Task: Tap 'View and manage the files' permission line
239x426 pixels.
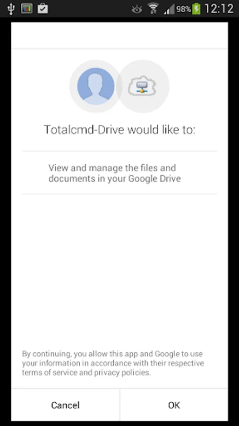Action: click(x=112, y=168)
